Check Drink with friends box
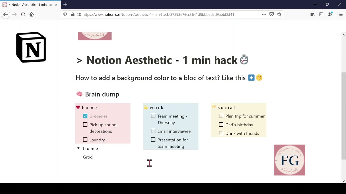 point(221,133)
